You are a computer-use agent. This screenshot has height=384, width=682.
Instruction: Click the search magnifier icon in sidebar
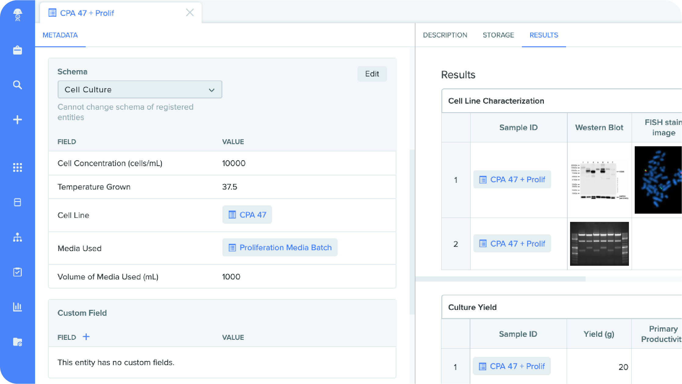coord(17,85)
